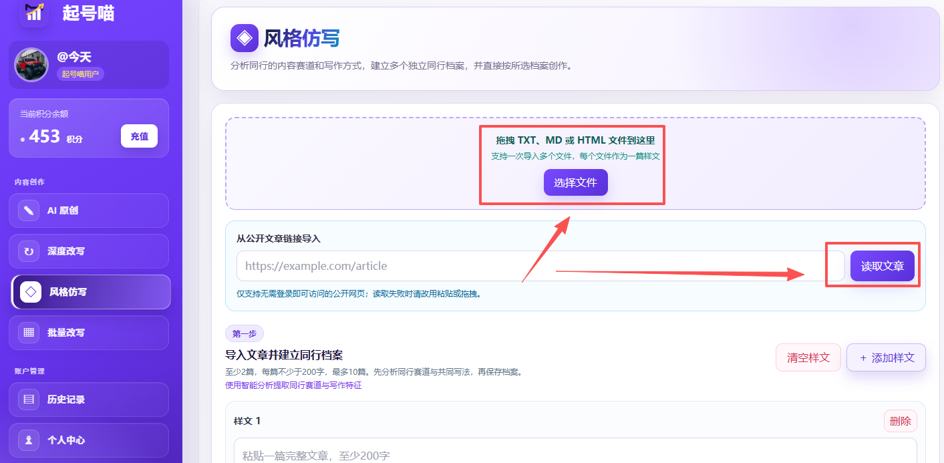Click the 第一步 step badge

point(245,333)
